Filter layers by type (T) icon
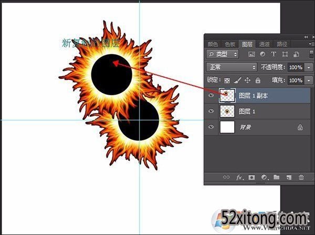 pyautogui.click(x=274, y=54)
